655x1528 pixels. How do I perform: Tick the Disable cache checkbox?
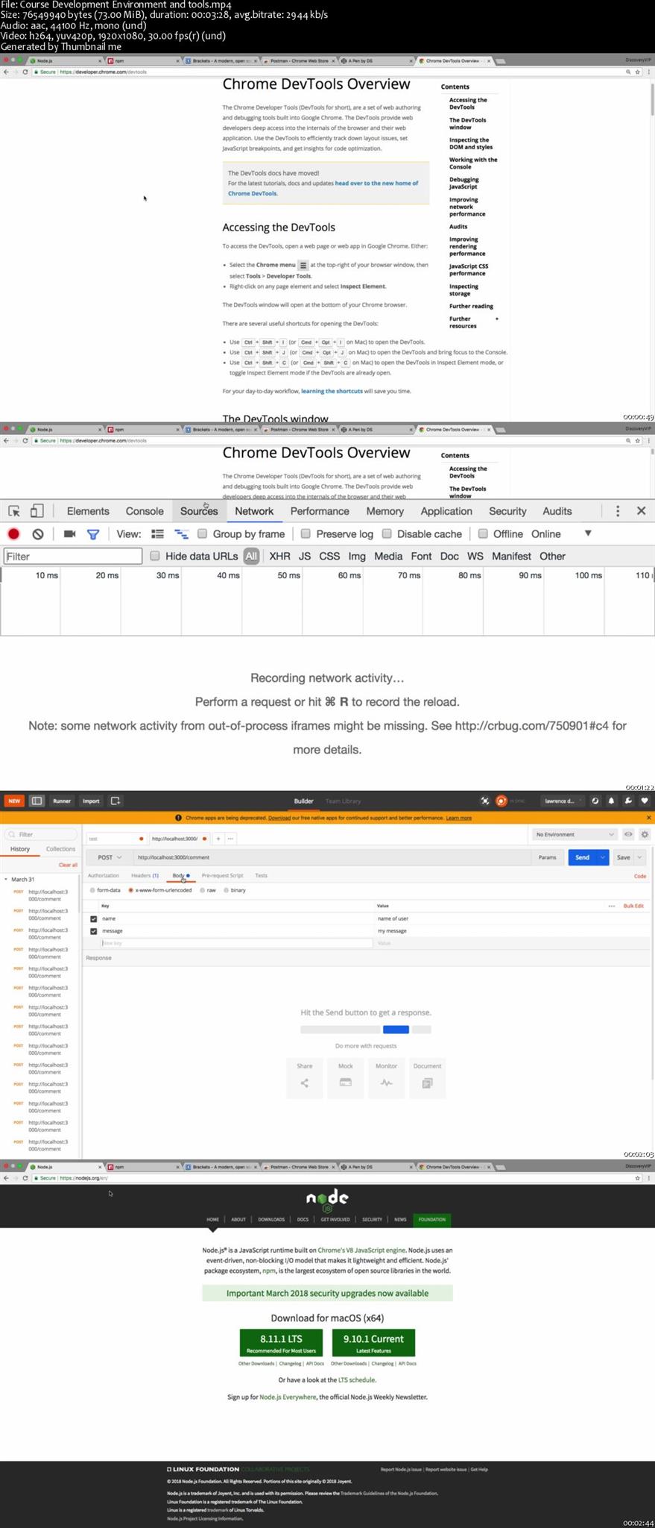[387, 533]
